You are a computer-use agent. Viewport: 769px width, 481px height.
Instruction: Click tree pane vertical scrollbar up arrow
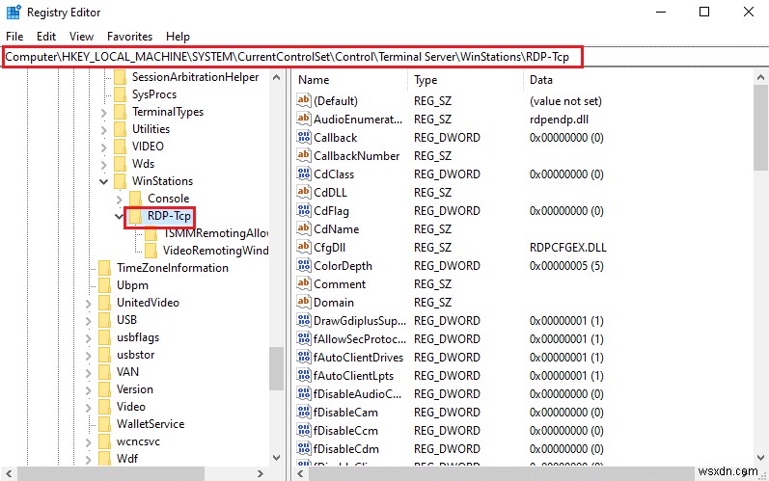pos(276,77)
